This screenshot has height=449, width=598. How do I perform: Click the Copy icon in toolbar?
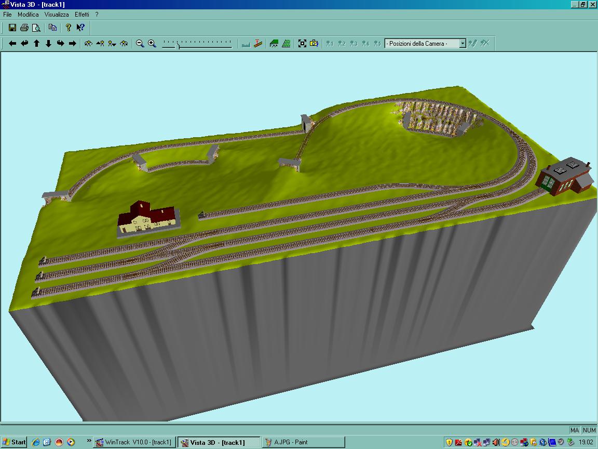point(52,28)
